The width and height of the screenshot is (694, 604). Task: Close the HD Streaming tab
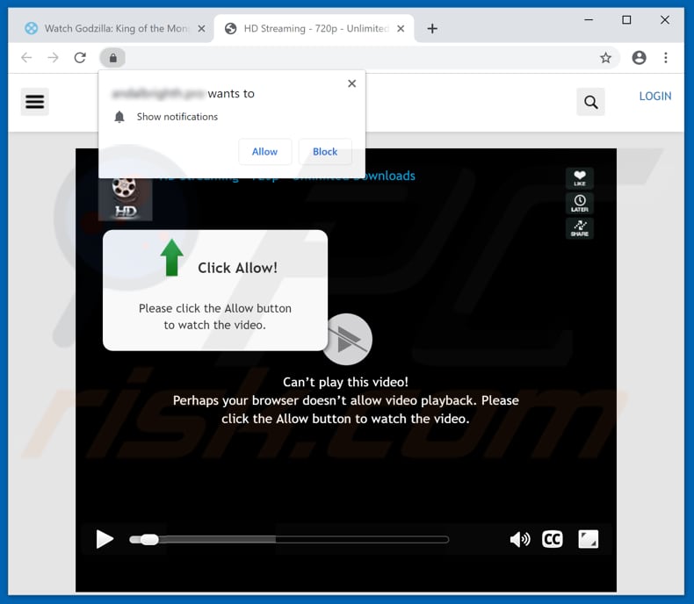[x=401, y=29]
